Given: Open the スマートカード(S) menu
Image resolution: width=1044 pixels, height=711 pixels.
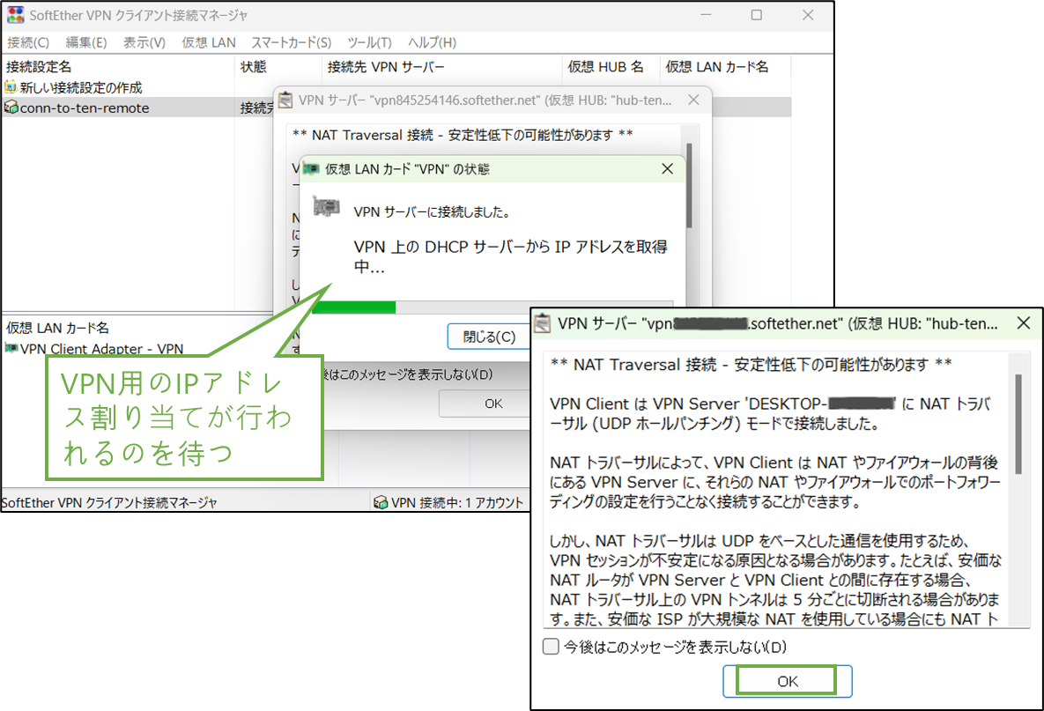Looking at the screenshot, I should tap(291, 42).
